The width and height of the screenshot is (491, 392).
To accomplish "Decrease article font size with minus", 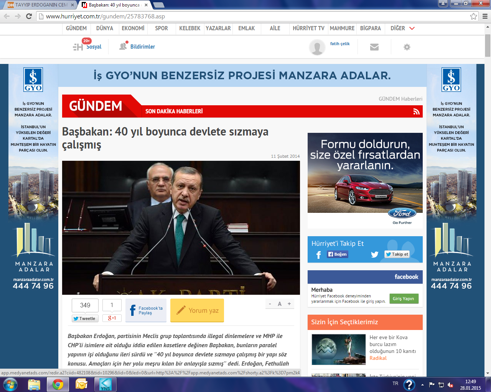I will point(270,304).
